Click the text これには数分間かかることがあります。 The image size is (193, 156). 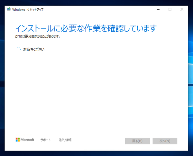pos(38,36)
